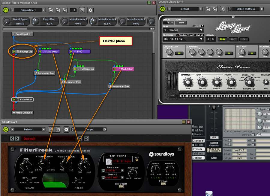Adjust the mixer channel volume fader
Viewport: 270px width, 196px height.
point(214,107)
